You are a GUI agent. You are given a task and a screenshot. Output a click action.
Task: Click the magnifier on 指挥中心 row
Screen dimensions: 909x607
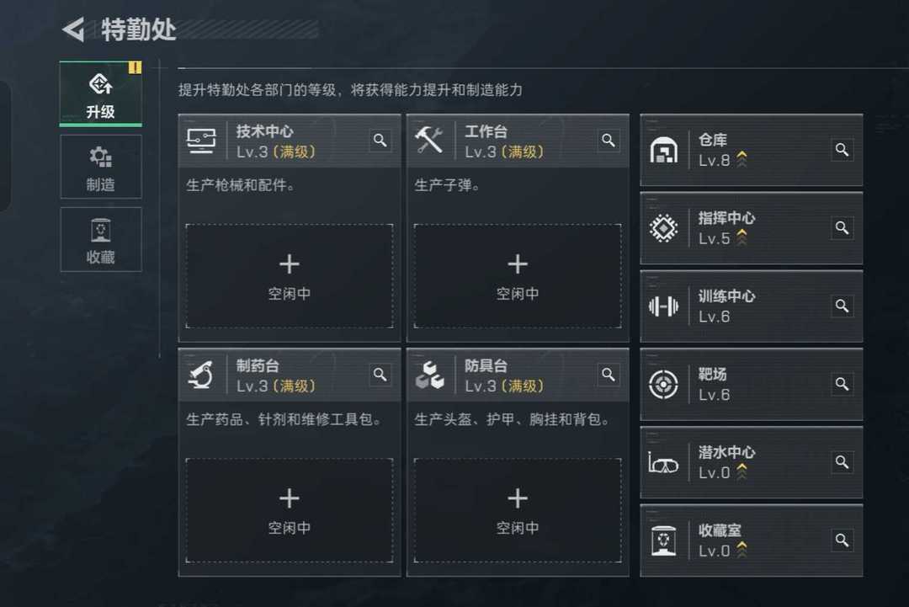(843, 228)
